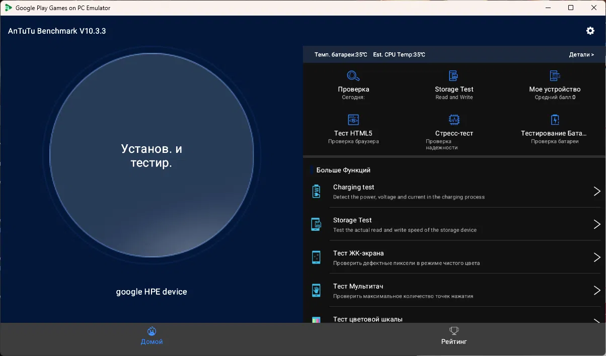Screen dimensions: 606x356
Task: Click the Рейтинг trophy icon
Action: point(454,331)
